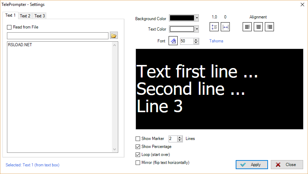Enable Mirror flip text horizontally
Image resolution: width=308 pixels, height=174 pixels.
coord(138,163)
